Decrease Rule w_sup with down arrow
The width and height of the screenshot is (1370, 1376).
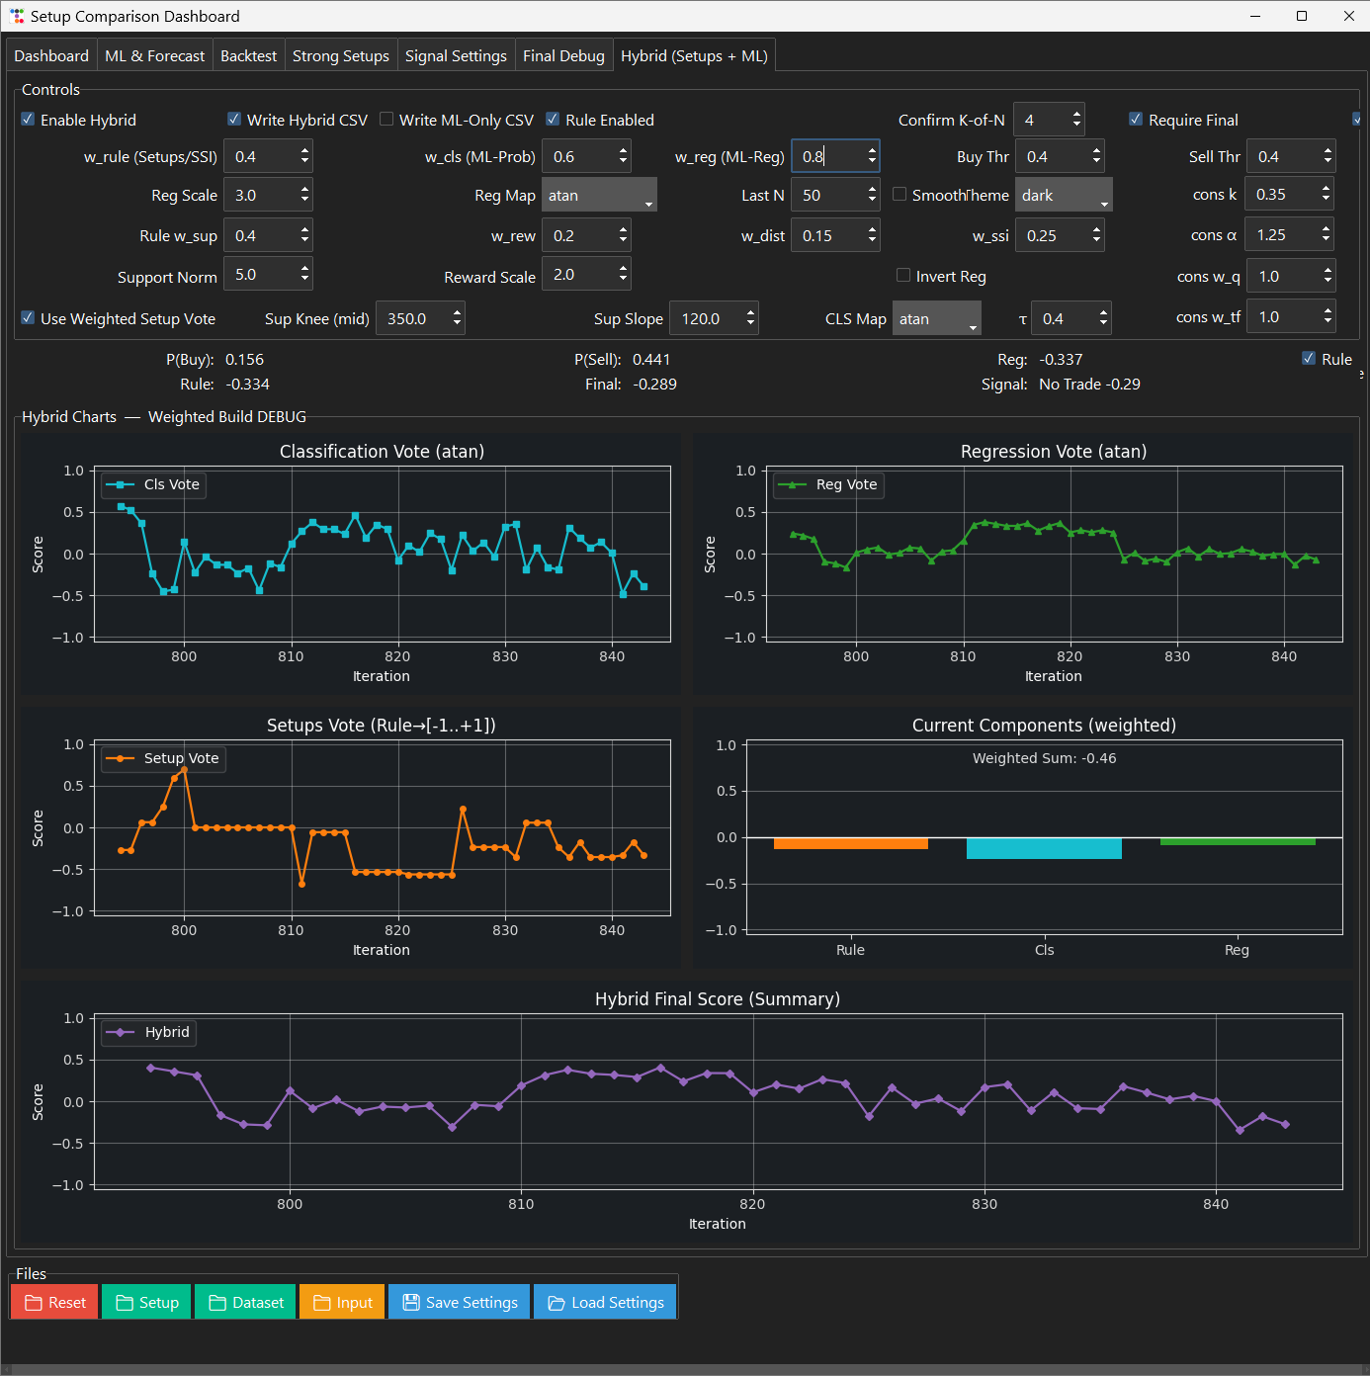tap(304, 241)
